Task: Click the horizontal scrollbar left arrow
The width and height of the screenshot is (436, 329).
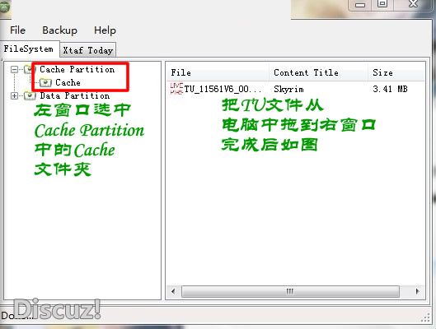Action: (x=174, y=291)
